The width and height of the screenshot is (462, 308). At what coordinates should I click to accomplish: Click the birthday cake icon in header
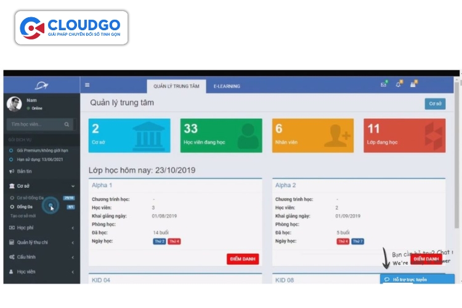(x=413, y=85)
